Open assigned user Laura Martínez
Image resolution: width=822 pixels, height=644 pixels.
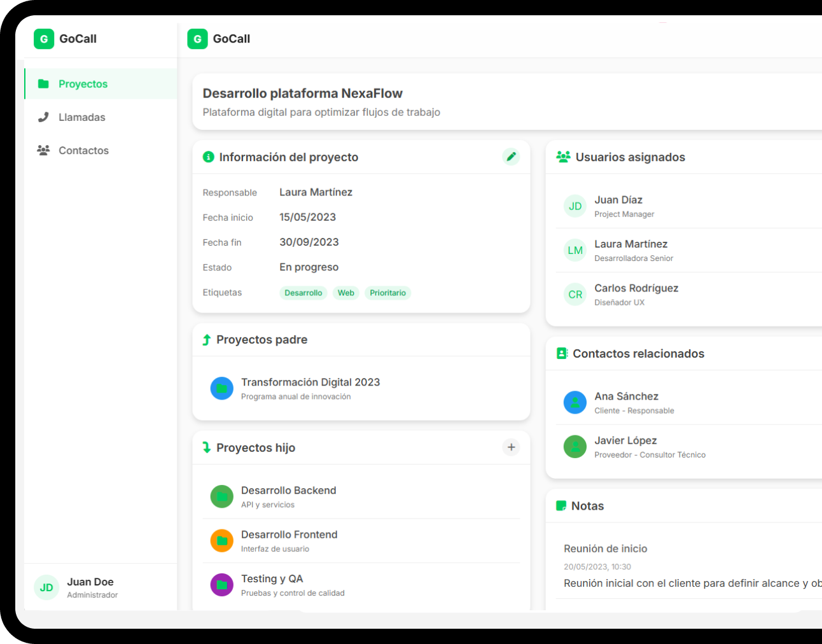coord(630,244)
